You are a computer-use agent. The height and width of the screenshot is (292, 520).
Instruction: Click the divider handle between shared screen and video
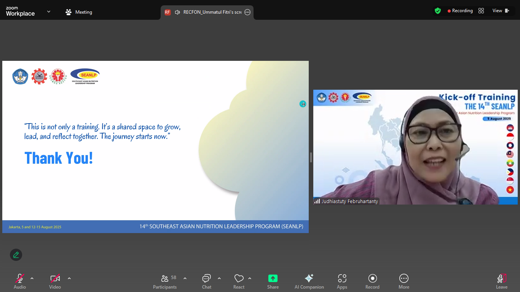click(x=311, y=157)
